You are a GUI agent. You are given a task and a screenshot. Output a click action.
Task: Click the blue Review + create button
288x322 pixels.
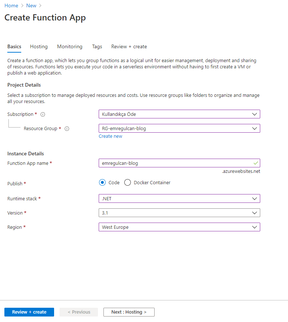29,312
